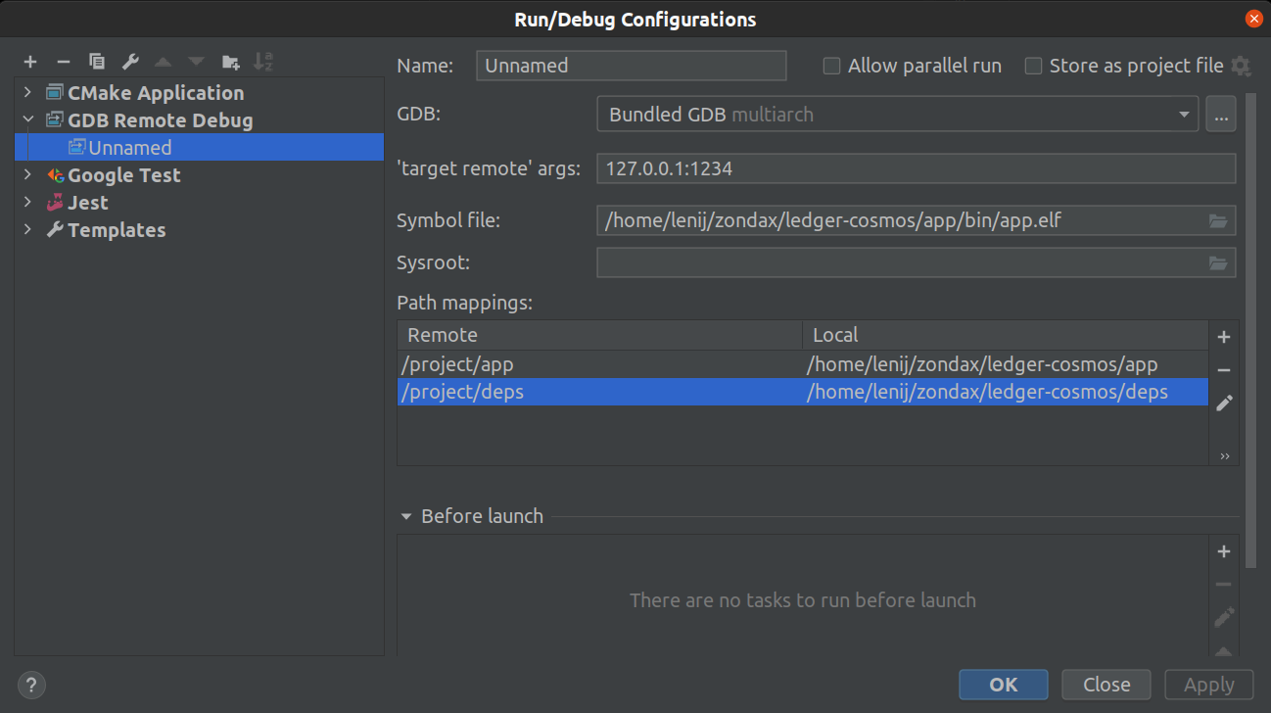Click the Name input field

tap(632, 66)
